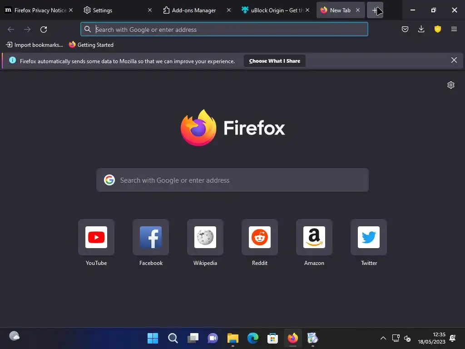Open the Downloads panel
465x349 pixels.
click(421, 29)
